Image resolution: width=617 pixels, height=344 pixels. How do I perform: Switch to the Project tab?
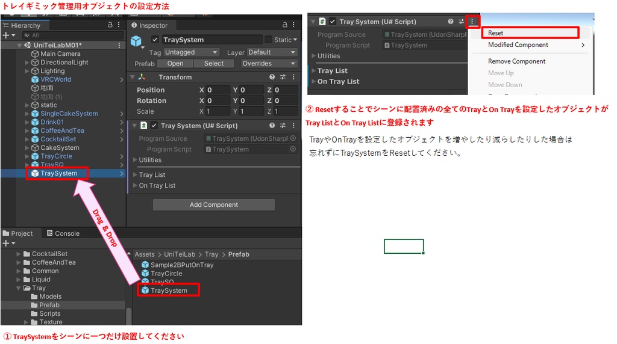(18, 233)
